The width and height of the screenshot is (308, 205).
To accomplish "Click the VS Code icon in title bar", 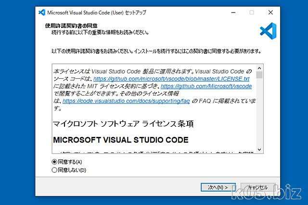I will [x=42, y=12].
